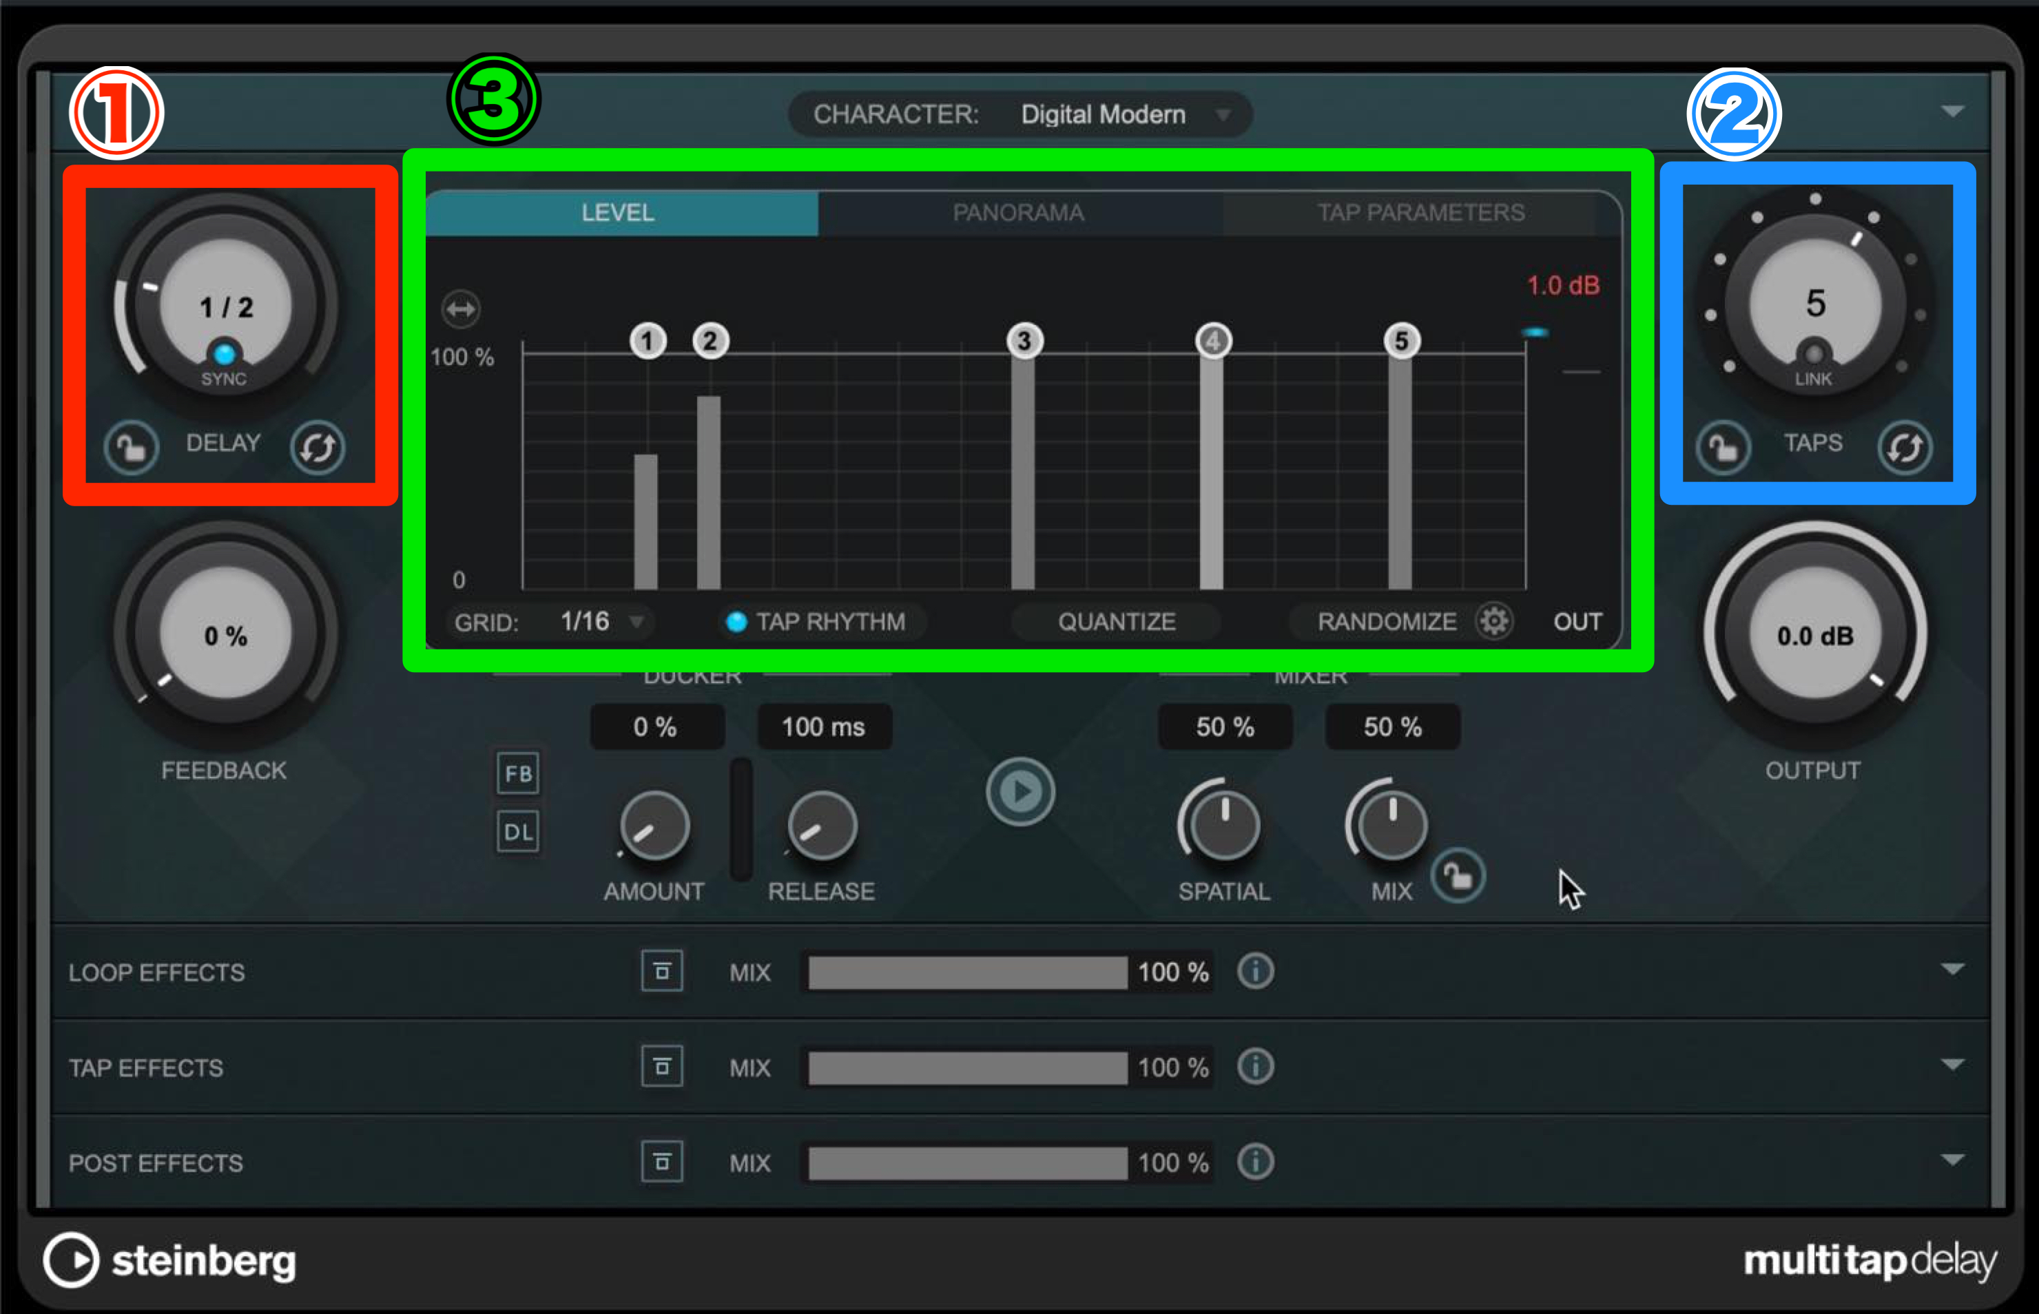Click the horizontal zoom arrows icon in display

pos(461,309)
